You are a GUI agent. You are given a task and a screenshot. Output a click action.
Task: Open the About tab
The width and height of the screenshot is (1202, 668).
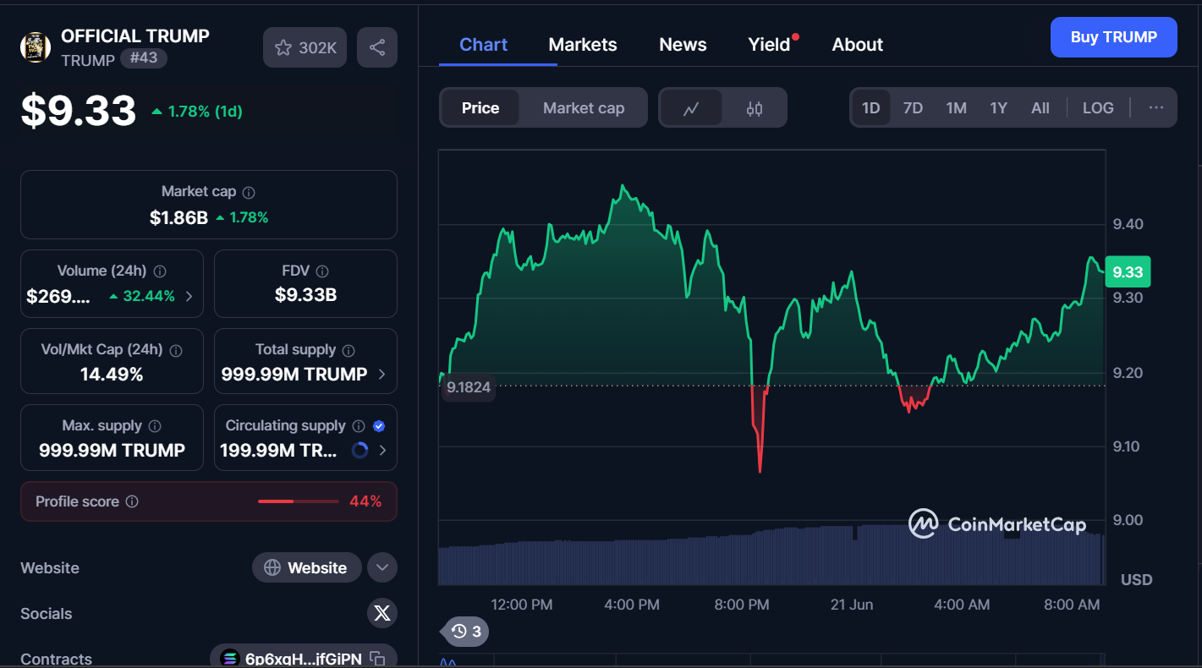tap(858, 45)
